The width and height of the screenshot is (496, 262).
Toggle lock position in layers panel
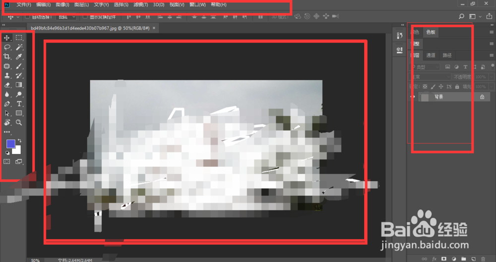441,87
